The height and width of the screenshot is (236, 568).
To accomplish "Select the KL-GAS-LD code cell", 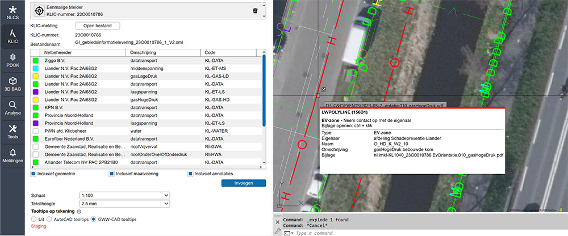I will coord(217,77).
